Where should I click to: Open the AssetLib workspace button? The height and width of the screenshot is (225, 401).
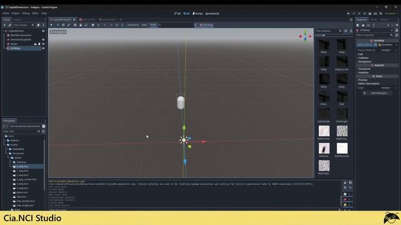coord(212,14)
